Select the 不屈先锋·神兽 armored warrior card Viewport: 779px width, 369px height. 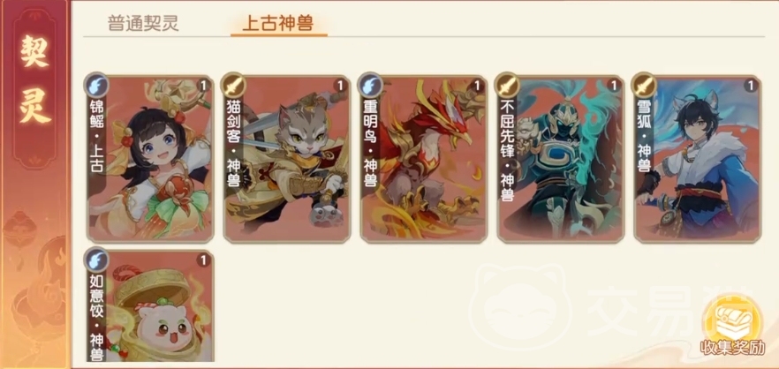561,159
